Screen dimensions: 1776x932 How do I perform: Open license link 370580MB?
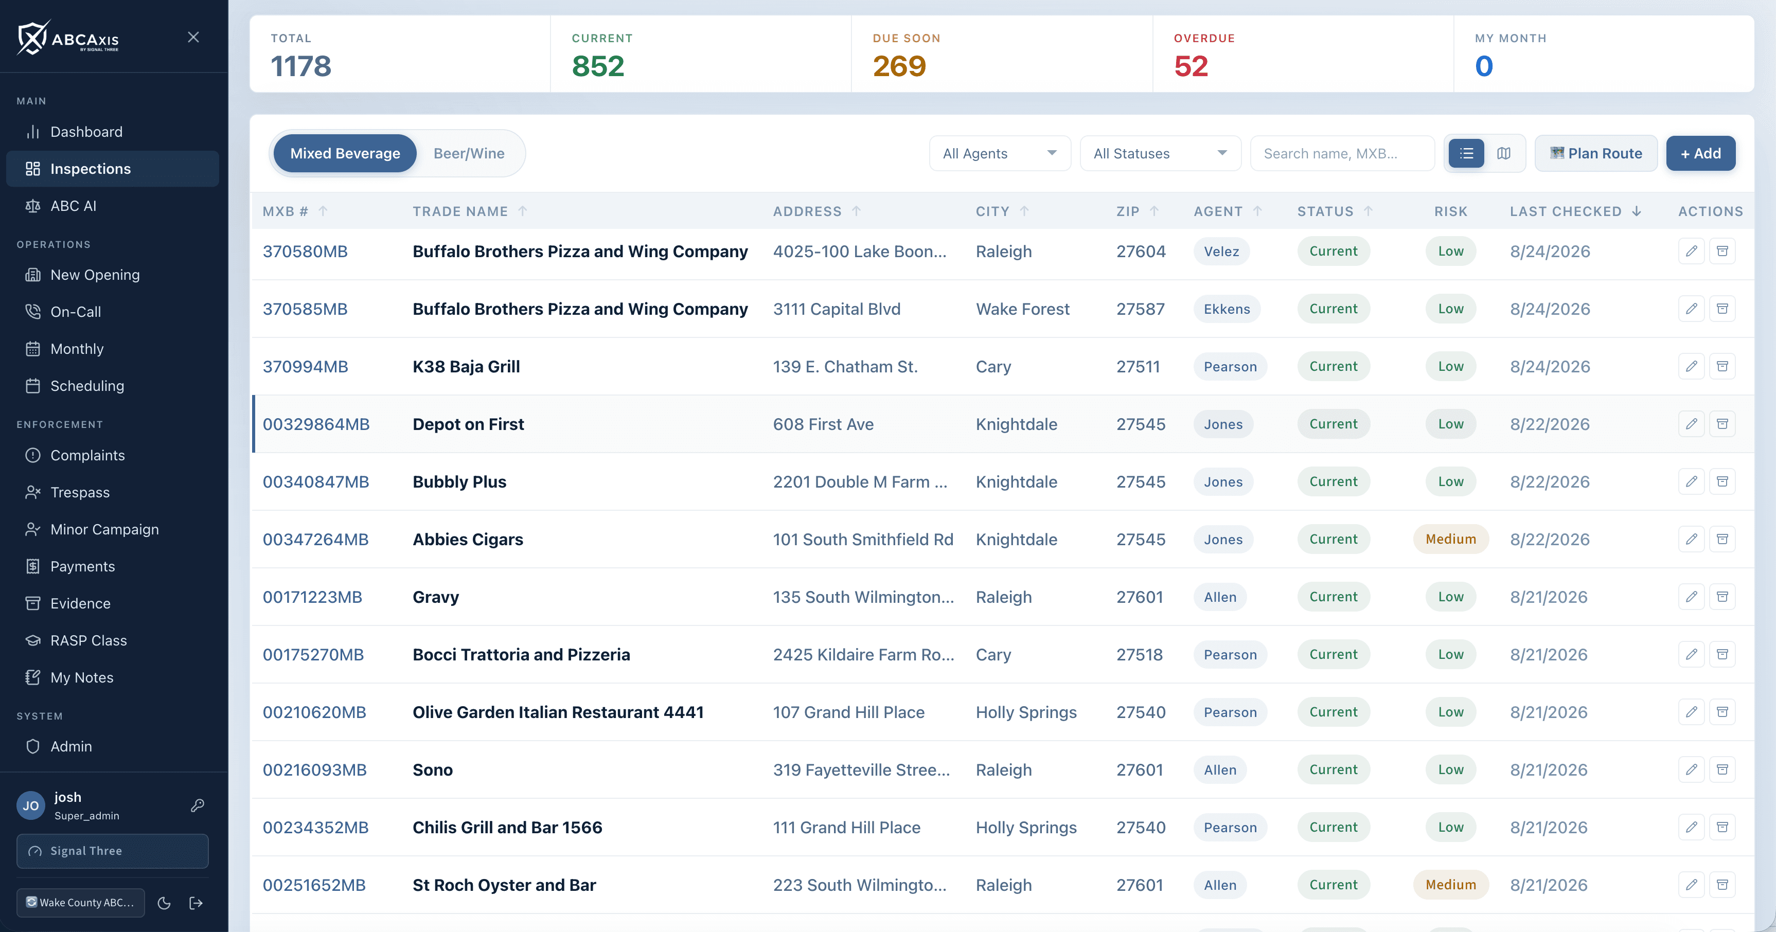[x=305, y=252]
